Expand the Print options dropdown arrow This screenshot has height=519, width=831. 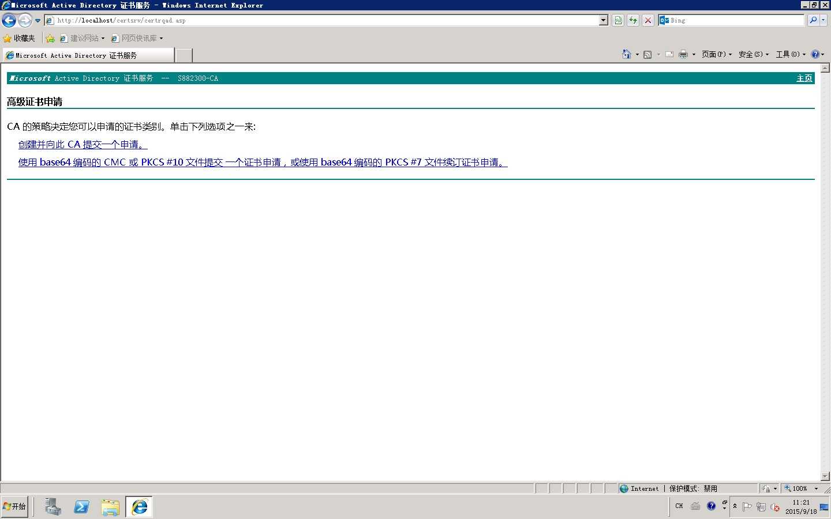694,55
